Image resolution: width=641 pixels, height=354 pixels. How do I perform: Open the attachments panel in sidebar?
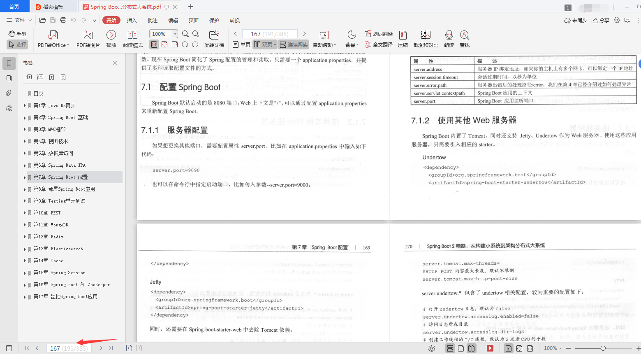(x=9, y=93)
